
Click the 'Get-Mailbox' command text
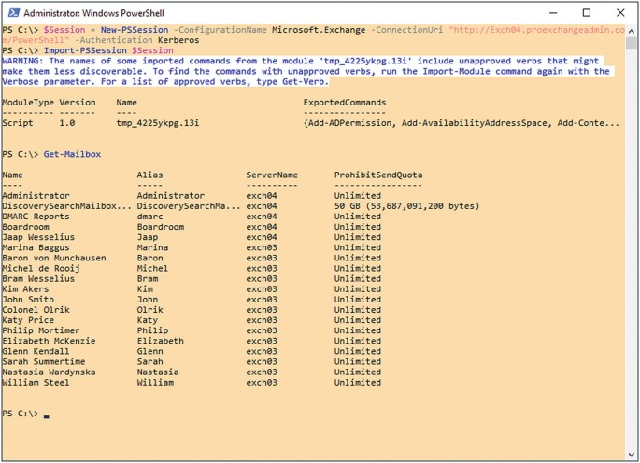click(x=72, y=154)
